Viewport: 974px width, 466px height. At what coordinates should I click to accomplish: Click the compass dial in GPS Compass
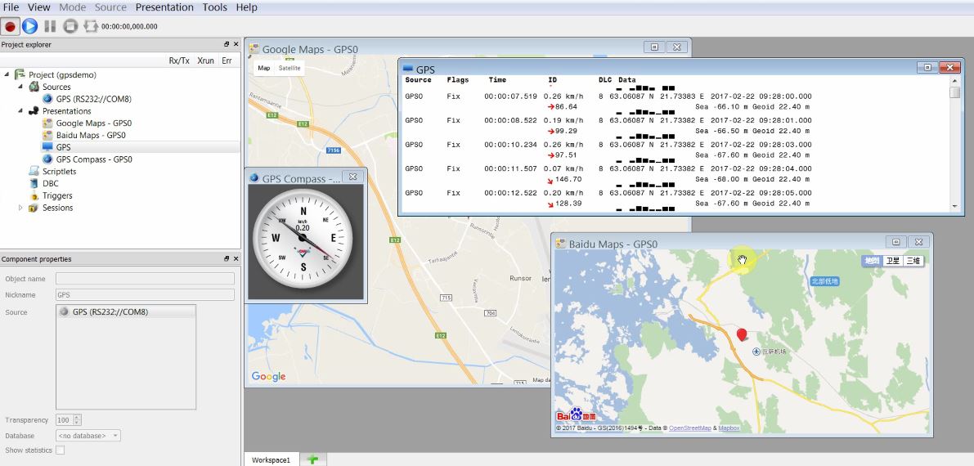303,238
